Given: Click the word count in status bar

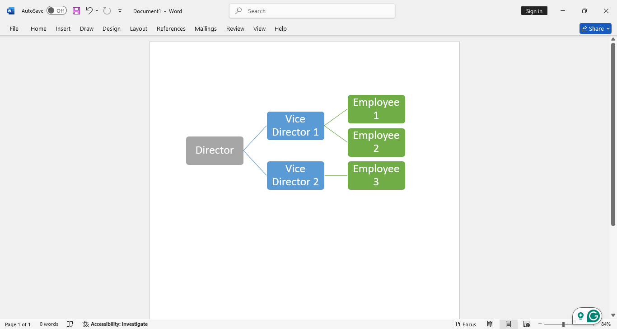Looking at the screenshot, I should pos(49,324).
